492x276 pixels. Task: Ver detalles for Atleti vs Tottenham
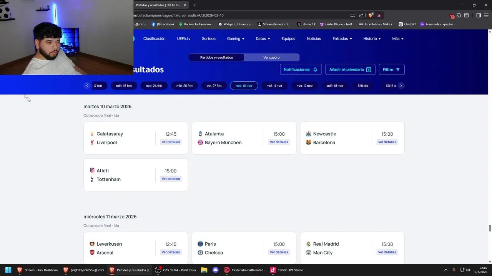click(171, 179)
